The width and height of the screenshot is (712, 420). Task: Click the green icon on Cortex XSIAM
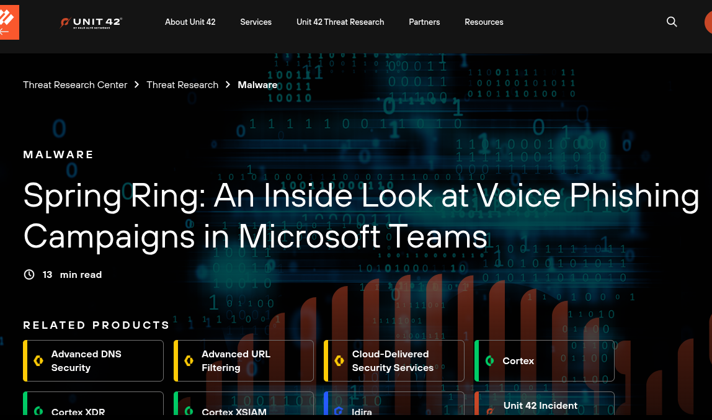189,411
